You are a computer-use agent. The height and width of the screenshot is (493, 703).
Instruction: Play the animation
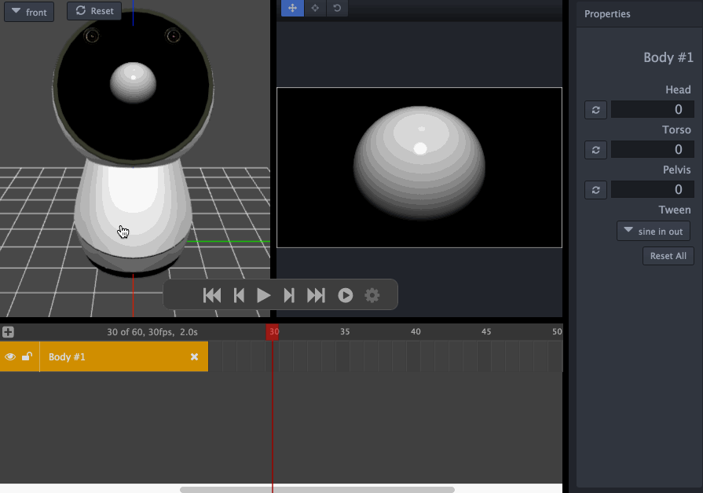click(264, 295)
